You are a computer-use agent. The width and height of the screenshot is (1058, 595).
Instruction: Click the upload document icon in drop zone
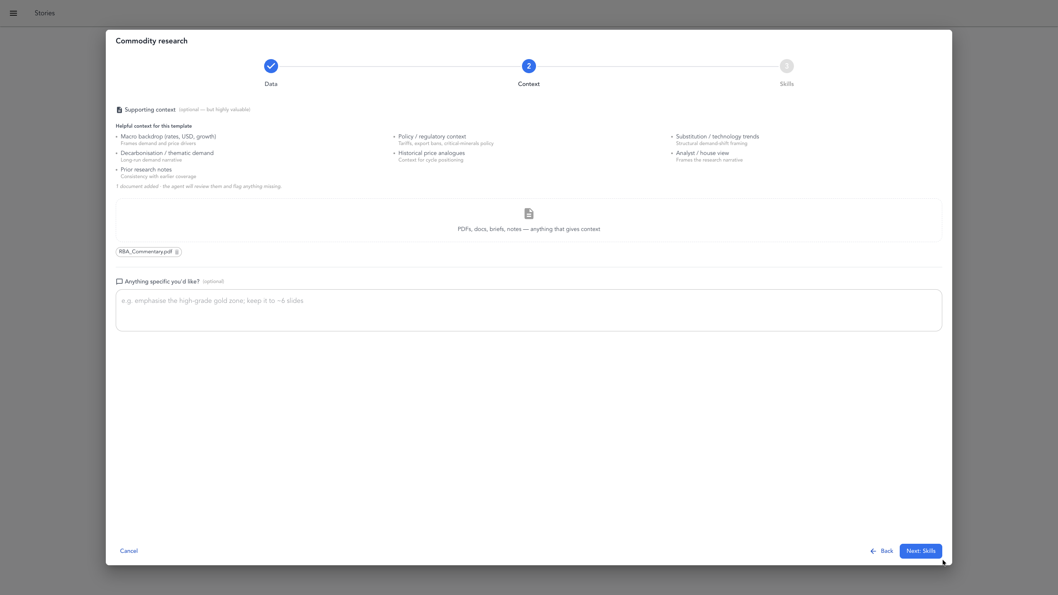click(x=529, y=214)
